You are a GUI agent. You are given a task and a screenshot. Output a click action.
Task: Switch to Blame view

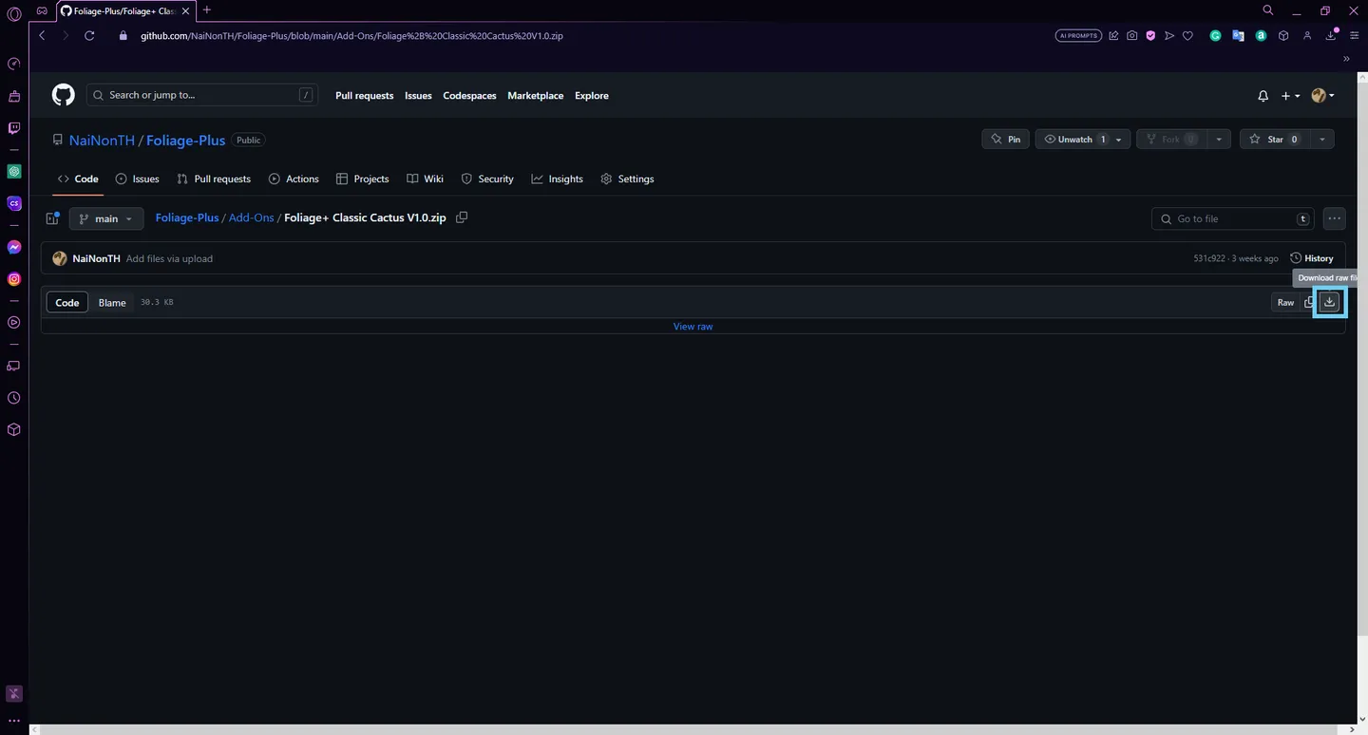click(112, 302)
